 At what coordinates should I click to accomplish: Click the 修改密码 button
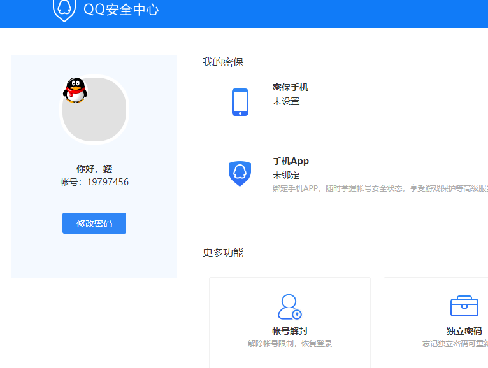pyautogui.click(x=94, y=223)
